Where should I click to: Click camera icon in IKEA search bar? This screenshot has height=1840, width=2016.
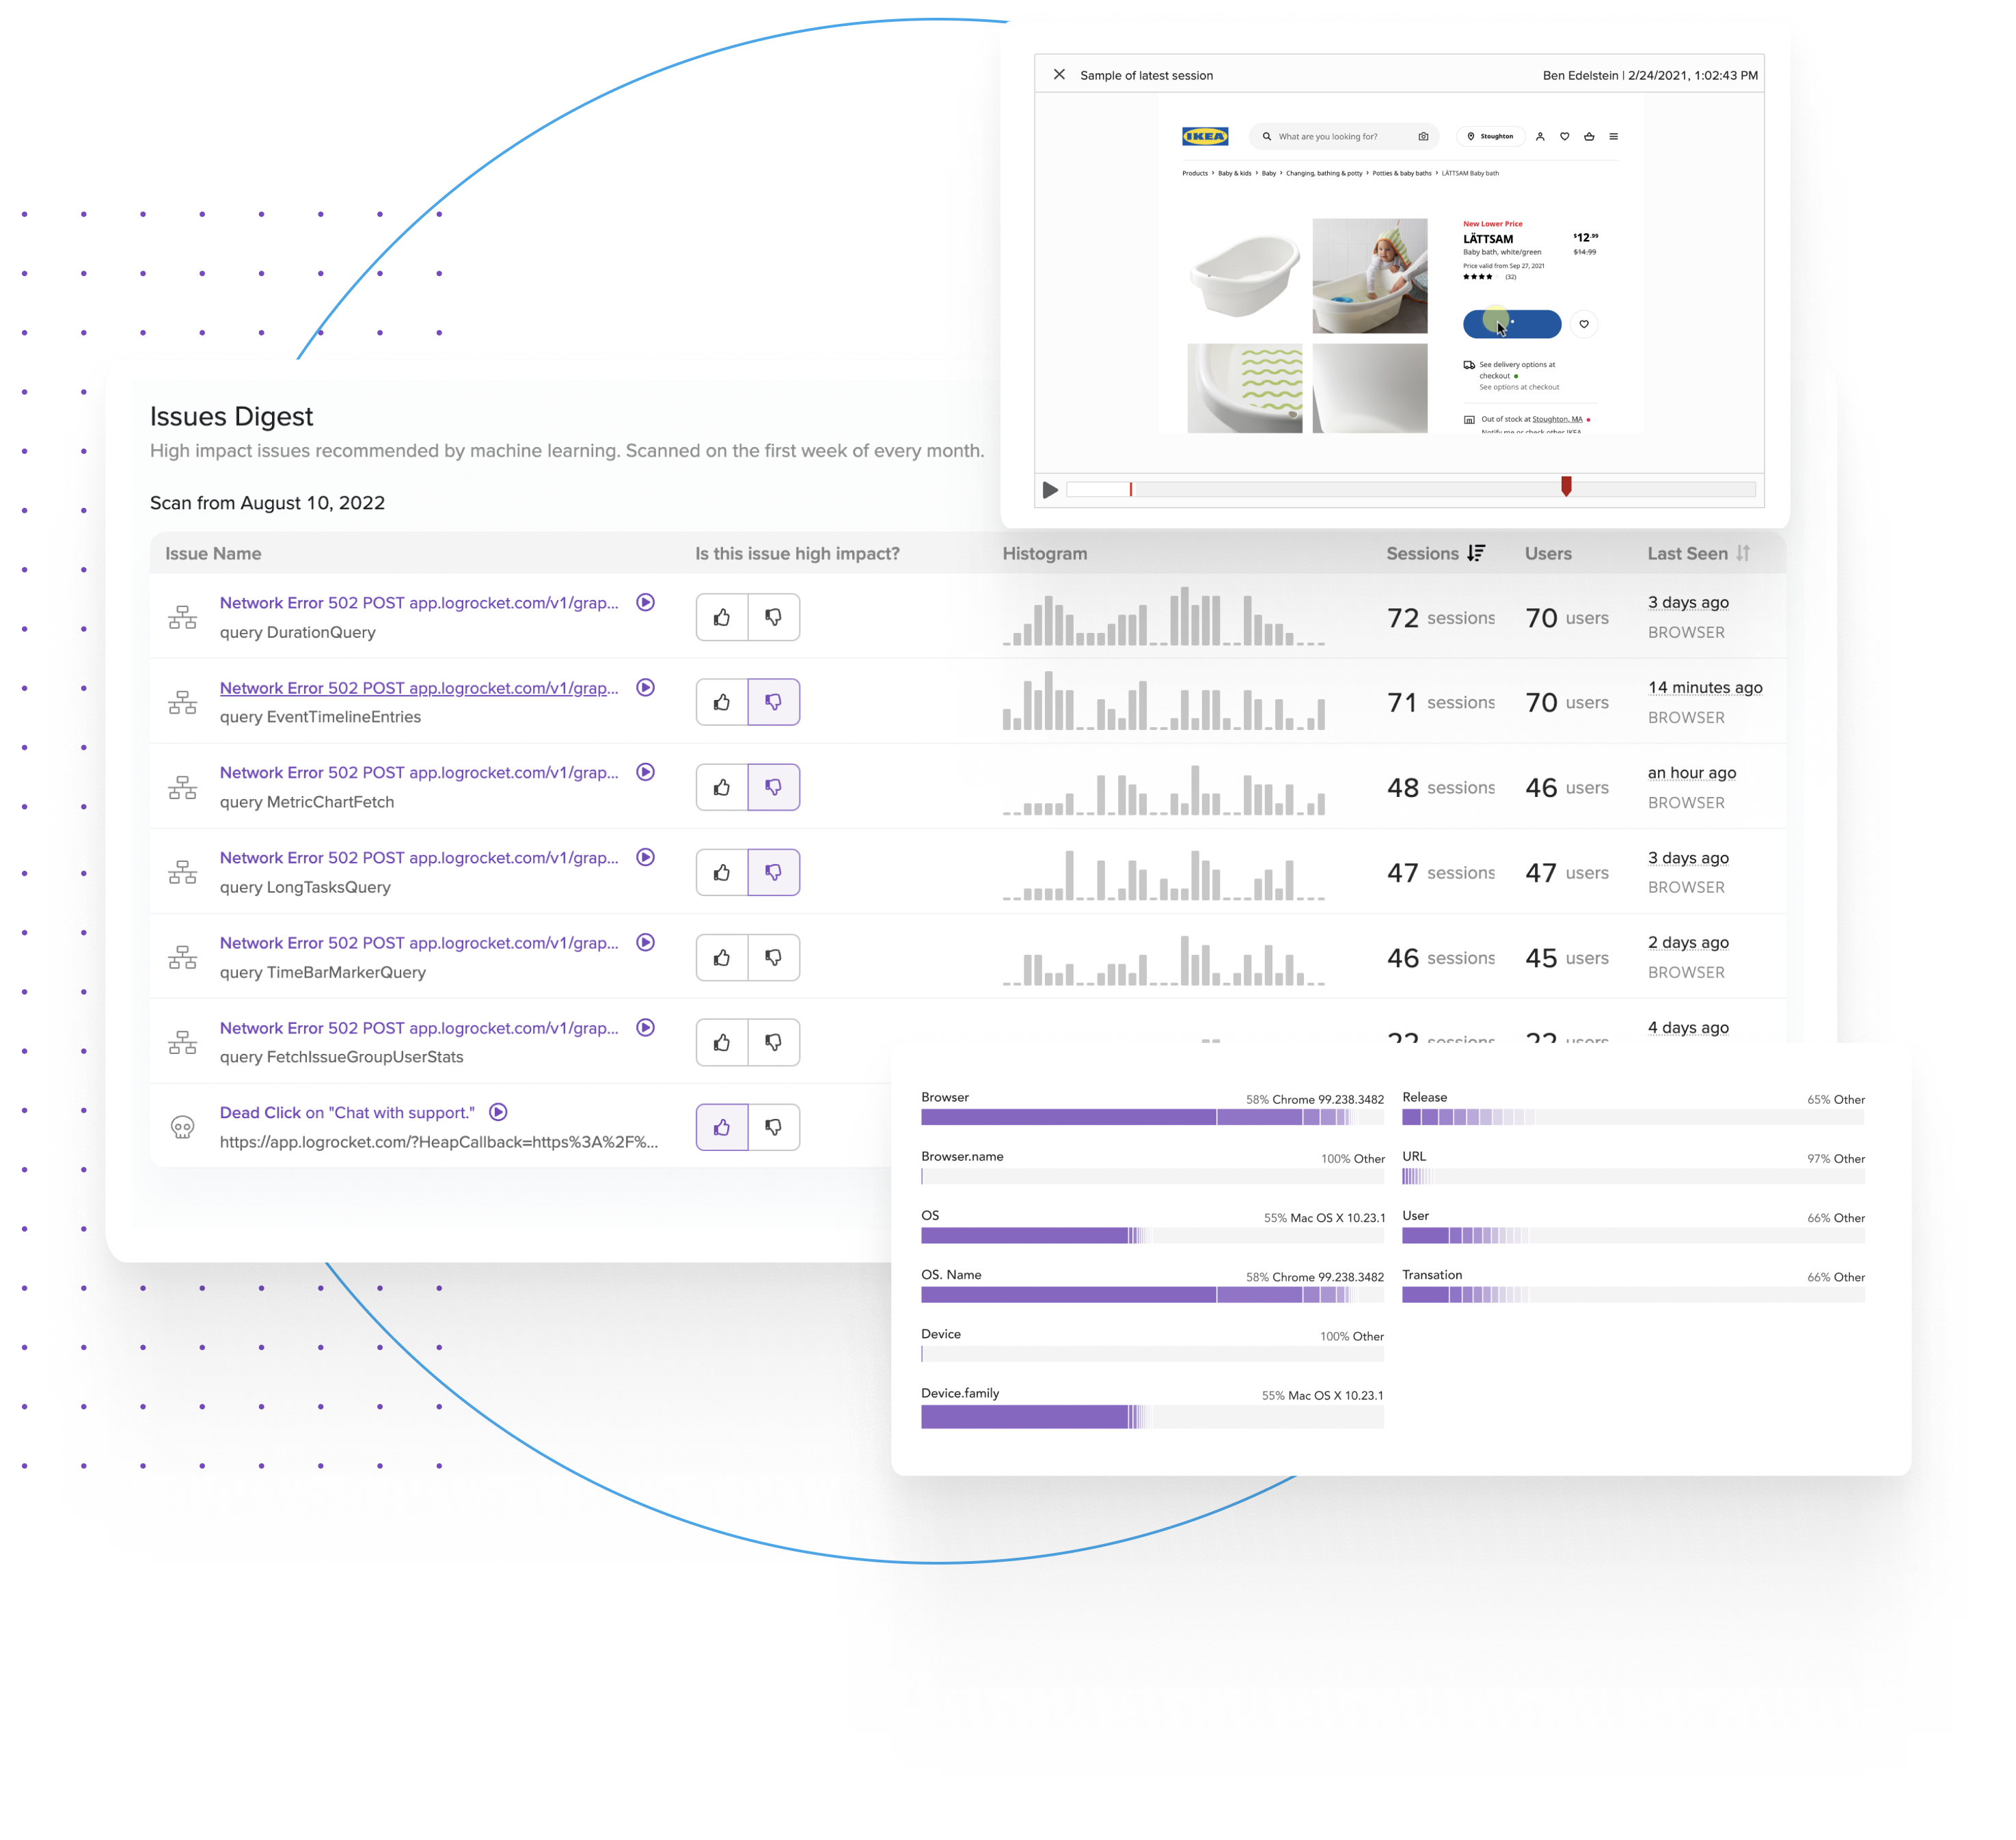pos(1423,136)
